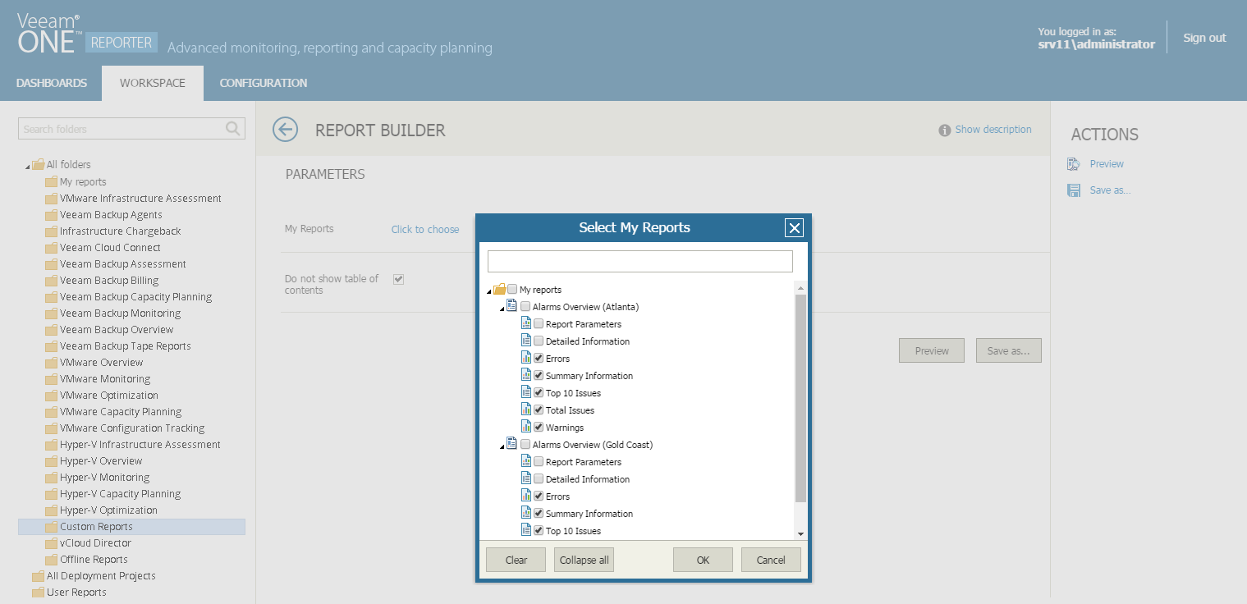Close the Select My Reports dialog

793,228
